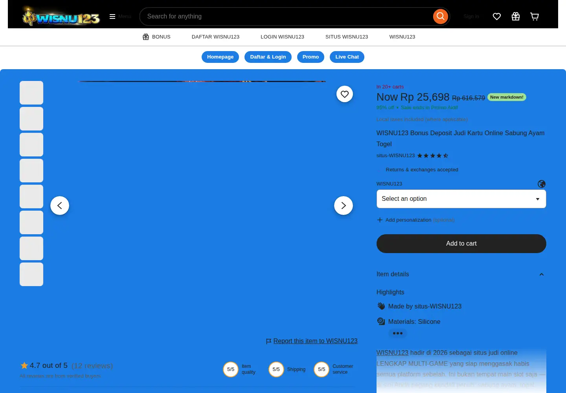Click the Promo button
566x393 pixels.
(x=311, y=57)
